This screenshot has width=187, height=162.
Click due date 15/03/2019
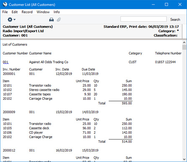click(x=90, y=150)
